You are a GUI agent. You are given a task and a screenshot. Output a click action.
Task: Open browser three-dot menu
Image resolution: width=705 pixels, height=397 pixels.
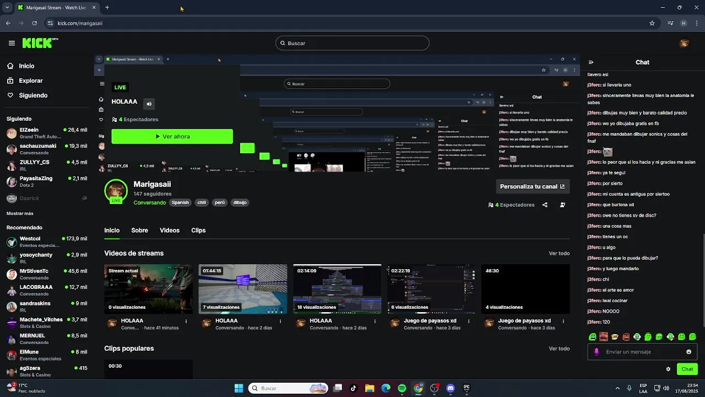tap(696, 23)
